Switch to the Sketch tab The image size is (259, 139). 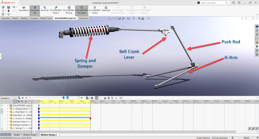tap(15, 18)
